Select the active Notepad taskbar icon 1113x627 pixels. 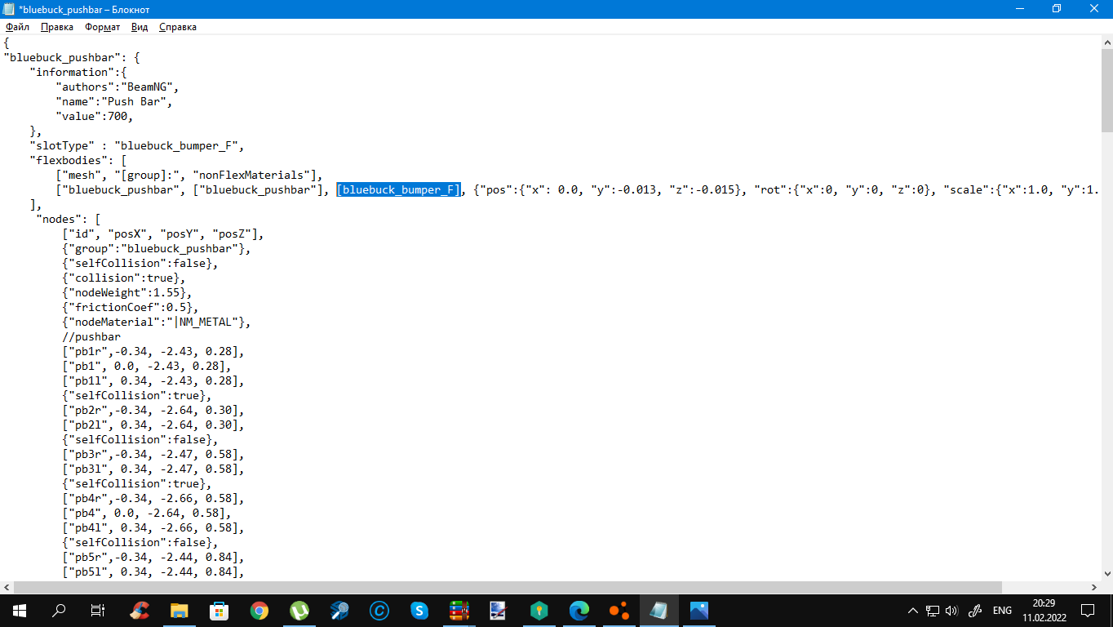659,610
